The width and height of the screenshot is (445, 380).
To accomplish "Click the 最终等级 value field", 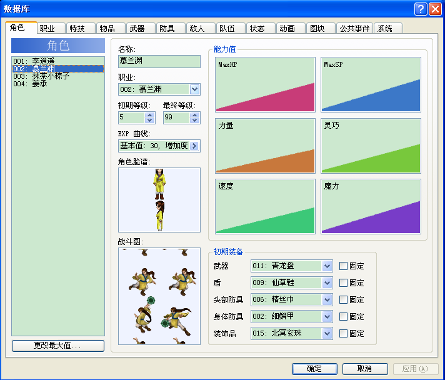I will [x=177, y=117].
